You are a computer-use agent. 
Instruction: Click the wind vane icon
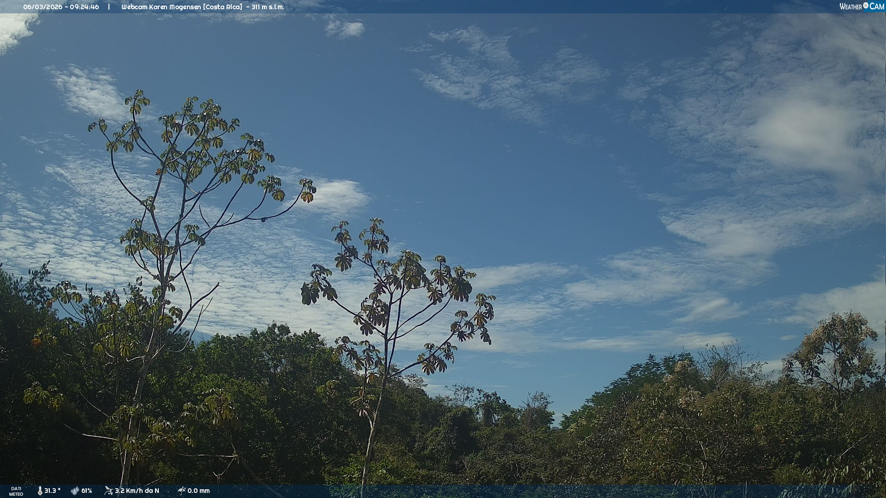click(108, 491)
